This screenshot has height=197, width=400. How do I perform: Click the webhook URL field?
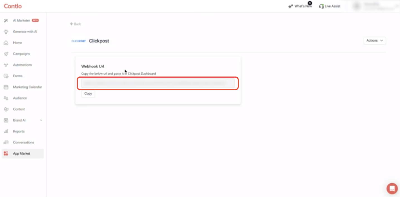pyautogui.click(x=158, y=83)
